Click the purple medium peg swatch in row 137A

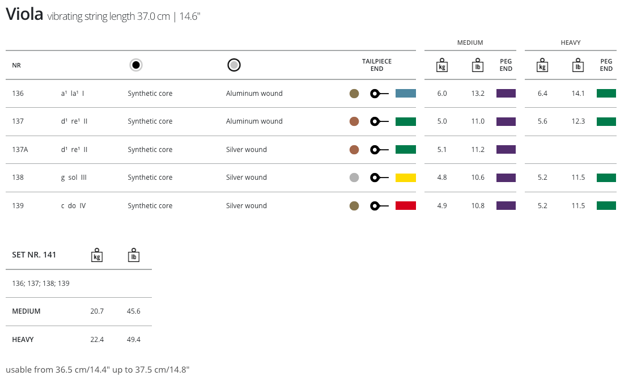tap(506, 150)
